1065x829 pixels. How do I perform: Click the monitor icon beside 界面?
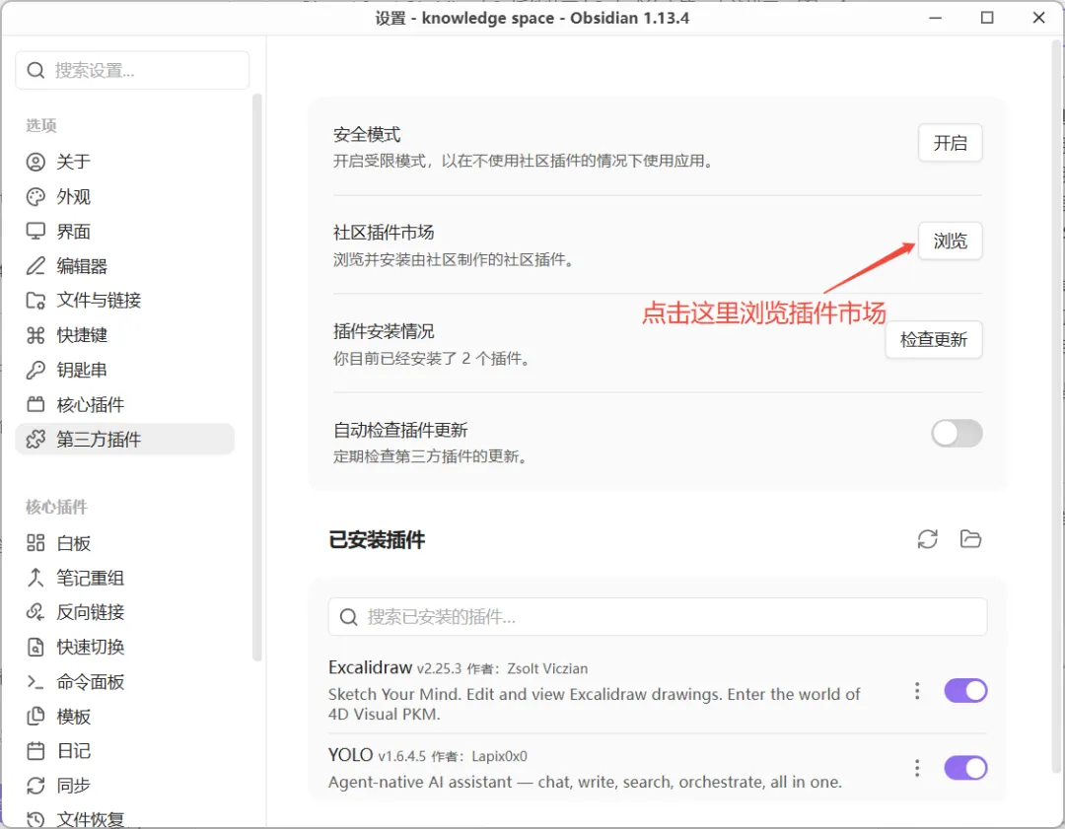(35, 231)
